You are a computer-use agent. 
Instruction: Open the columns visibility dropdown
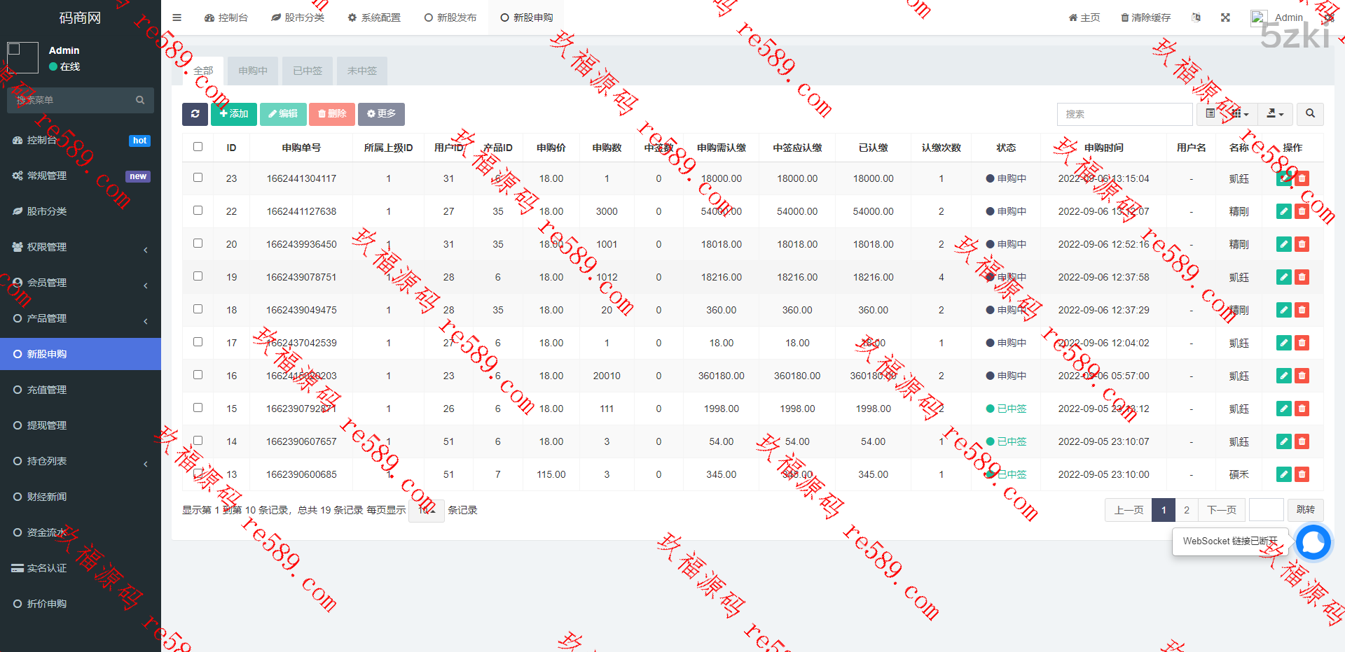1240,114
